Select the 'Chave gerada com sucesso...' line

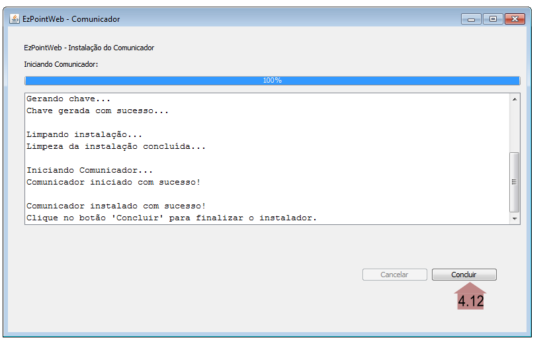(97, 111)
